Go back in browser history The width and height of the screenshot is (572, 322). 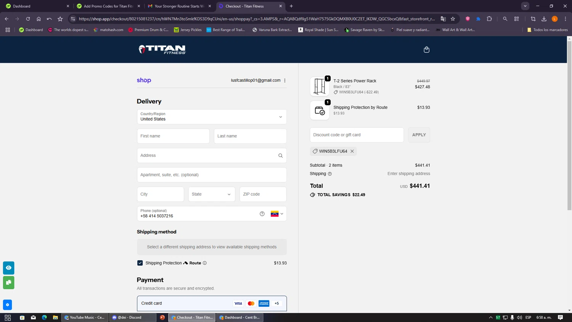6,19
